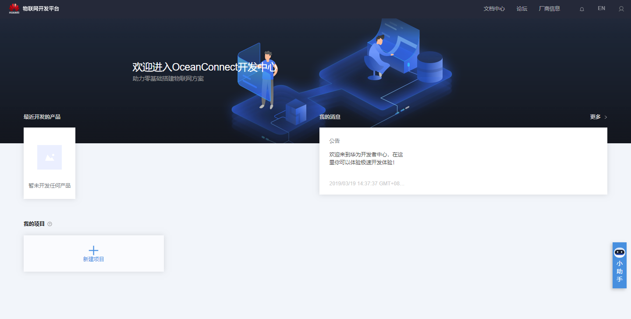631x319 pixels.
Task: Open the notification bell icon
Action: click(x=582, y=9)
